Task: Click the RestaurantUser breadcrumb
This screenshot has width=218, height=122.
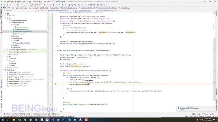Action: (54, 8)
